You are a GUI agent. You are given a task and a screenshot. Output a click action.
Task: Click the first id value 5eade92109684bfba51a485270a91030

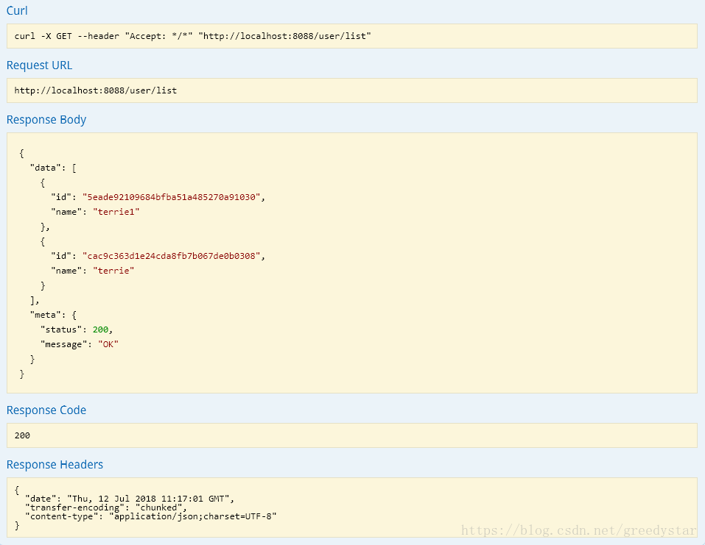click(x=172, y=197)
